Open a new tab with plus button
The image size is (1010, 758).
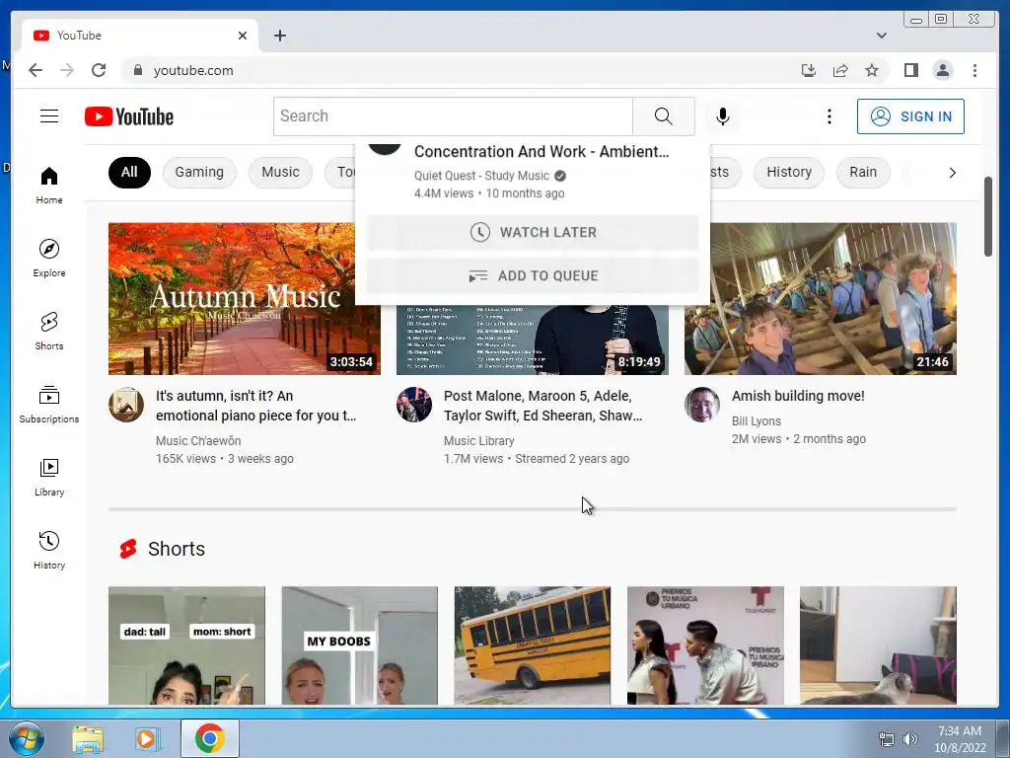pos(279,36)
